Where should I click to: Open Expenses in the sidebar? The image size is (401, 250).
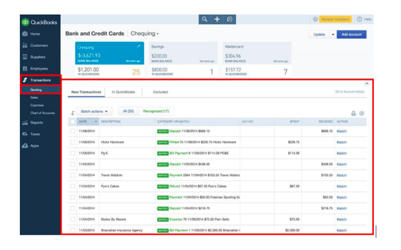coord(37,106)
